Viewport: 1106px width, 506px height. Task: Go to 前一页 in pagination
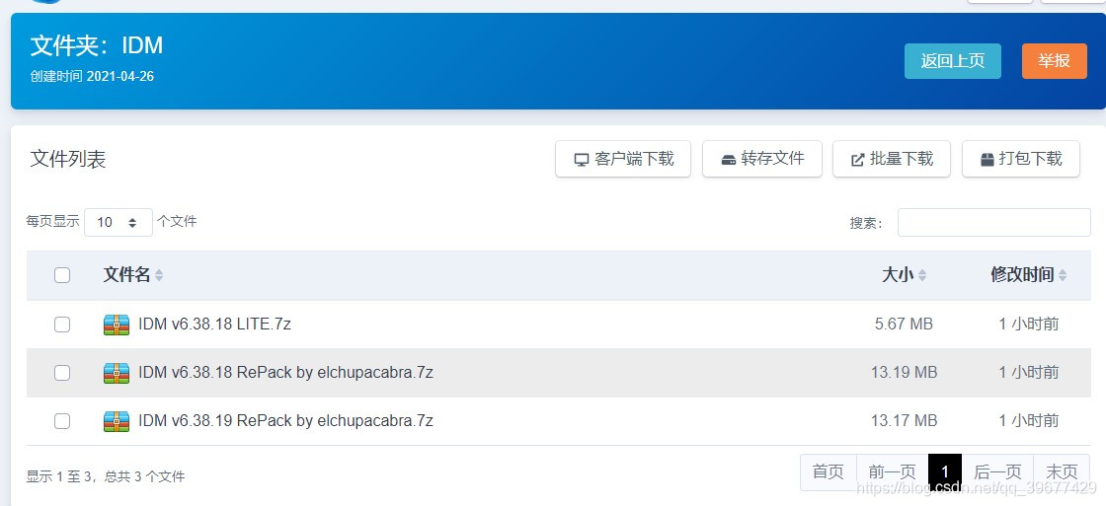[x=893, y=471]
